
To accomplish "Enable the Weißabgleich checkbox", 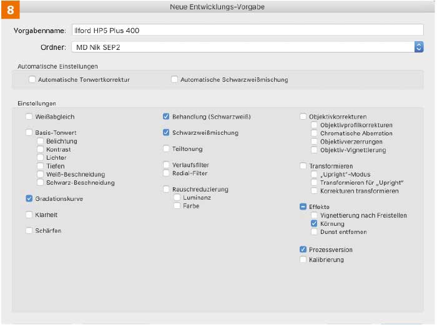I will tap(29, 117).
